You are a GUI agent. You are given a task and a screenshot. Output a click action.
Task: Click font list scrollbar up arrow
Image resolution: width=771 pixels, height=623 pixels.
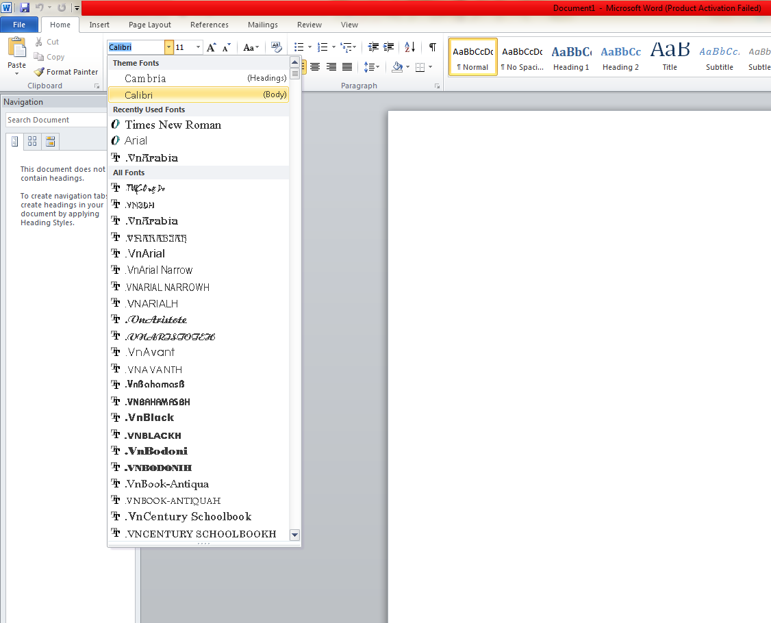point(295,62)
